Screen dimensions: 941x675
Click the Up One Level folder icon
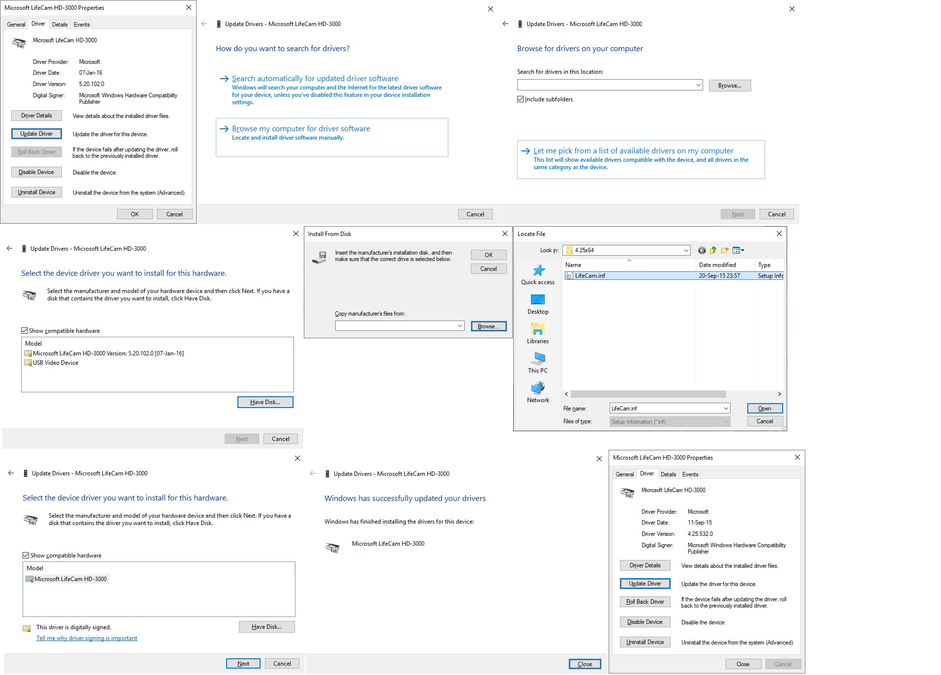coord(713,250)
